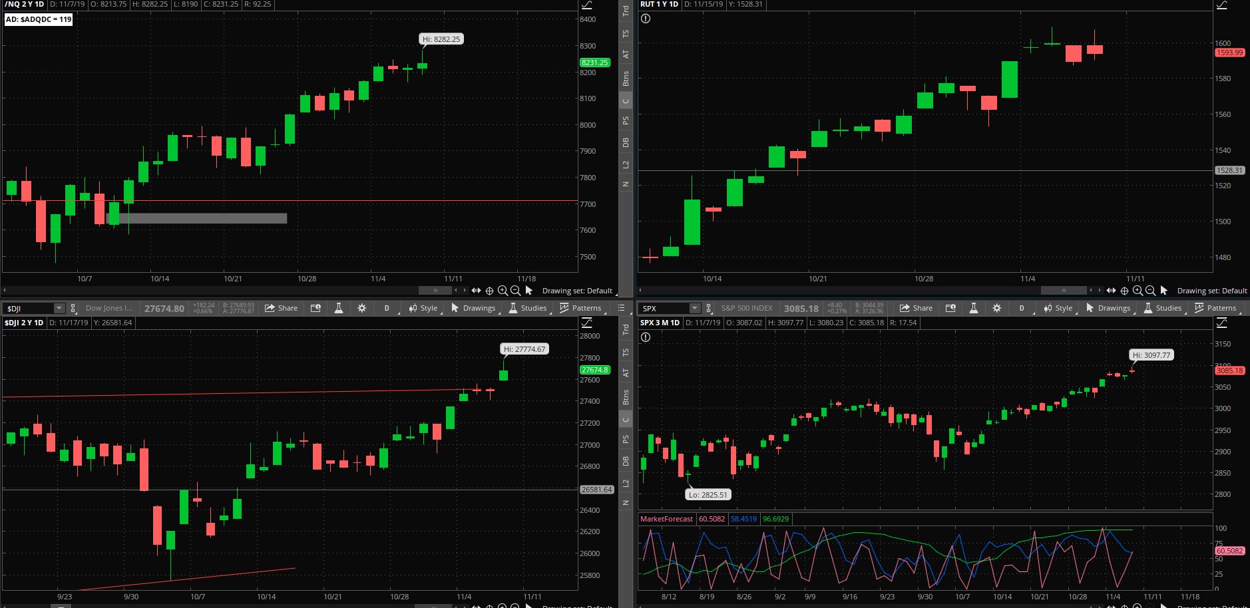Screen dimensions: 1250x608
Task: Click RUT chart horizontal scrollbar thumb
Action: point(1064,291)
